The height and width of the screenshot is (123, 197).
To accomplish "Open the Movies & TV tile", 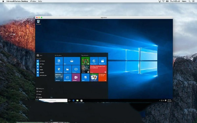I will 102,61.
